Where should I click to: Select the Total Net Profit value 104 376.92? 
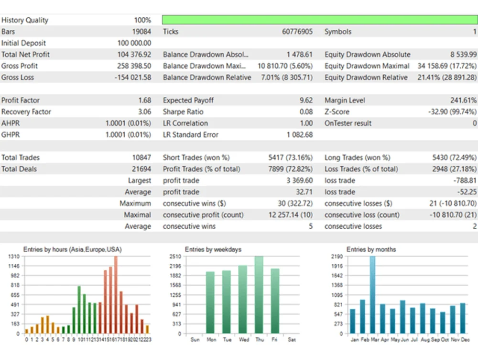pos(134,55)
